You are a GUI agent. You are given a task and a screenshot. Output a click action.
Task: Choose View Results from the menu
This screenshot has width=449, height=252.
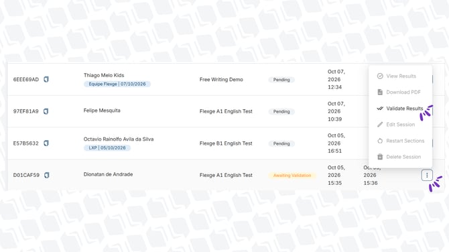(401, 76)
